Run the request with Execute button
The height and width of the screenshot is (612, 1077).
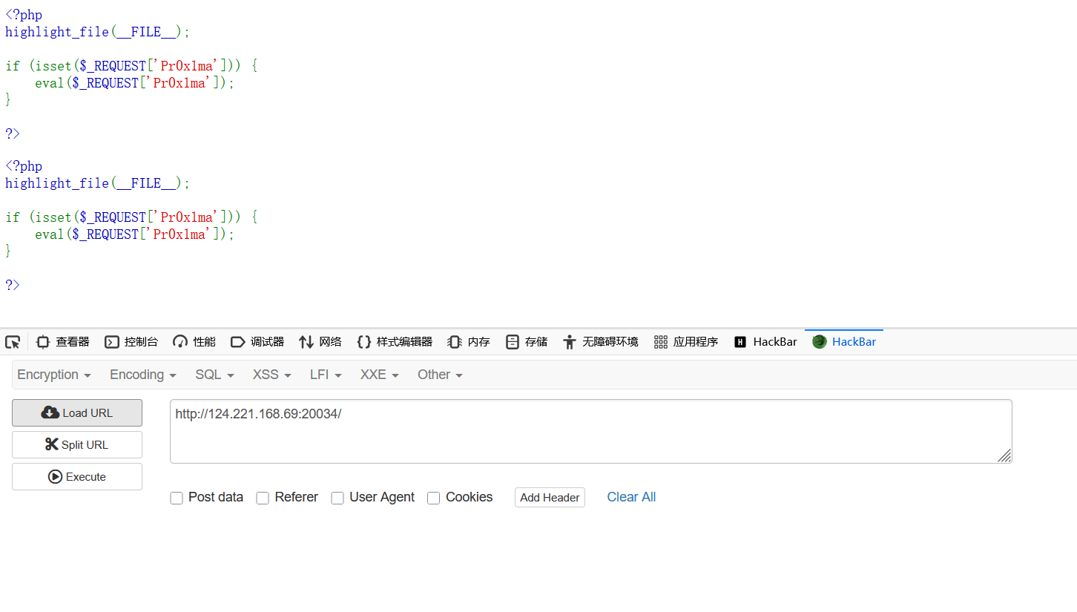tap(77, 477)
